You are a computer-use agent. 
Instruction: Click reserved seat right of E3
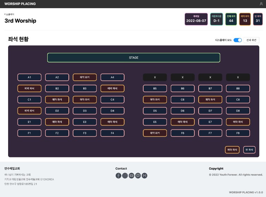point(112,122)
